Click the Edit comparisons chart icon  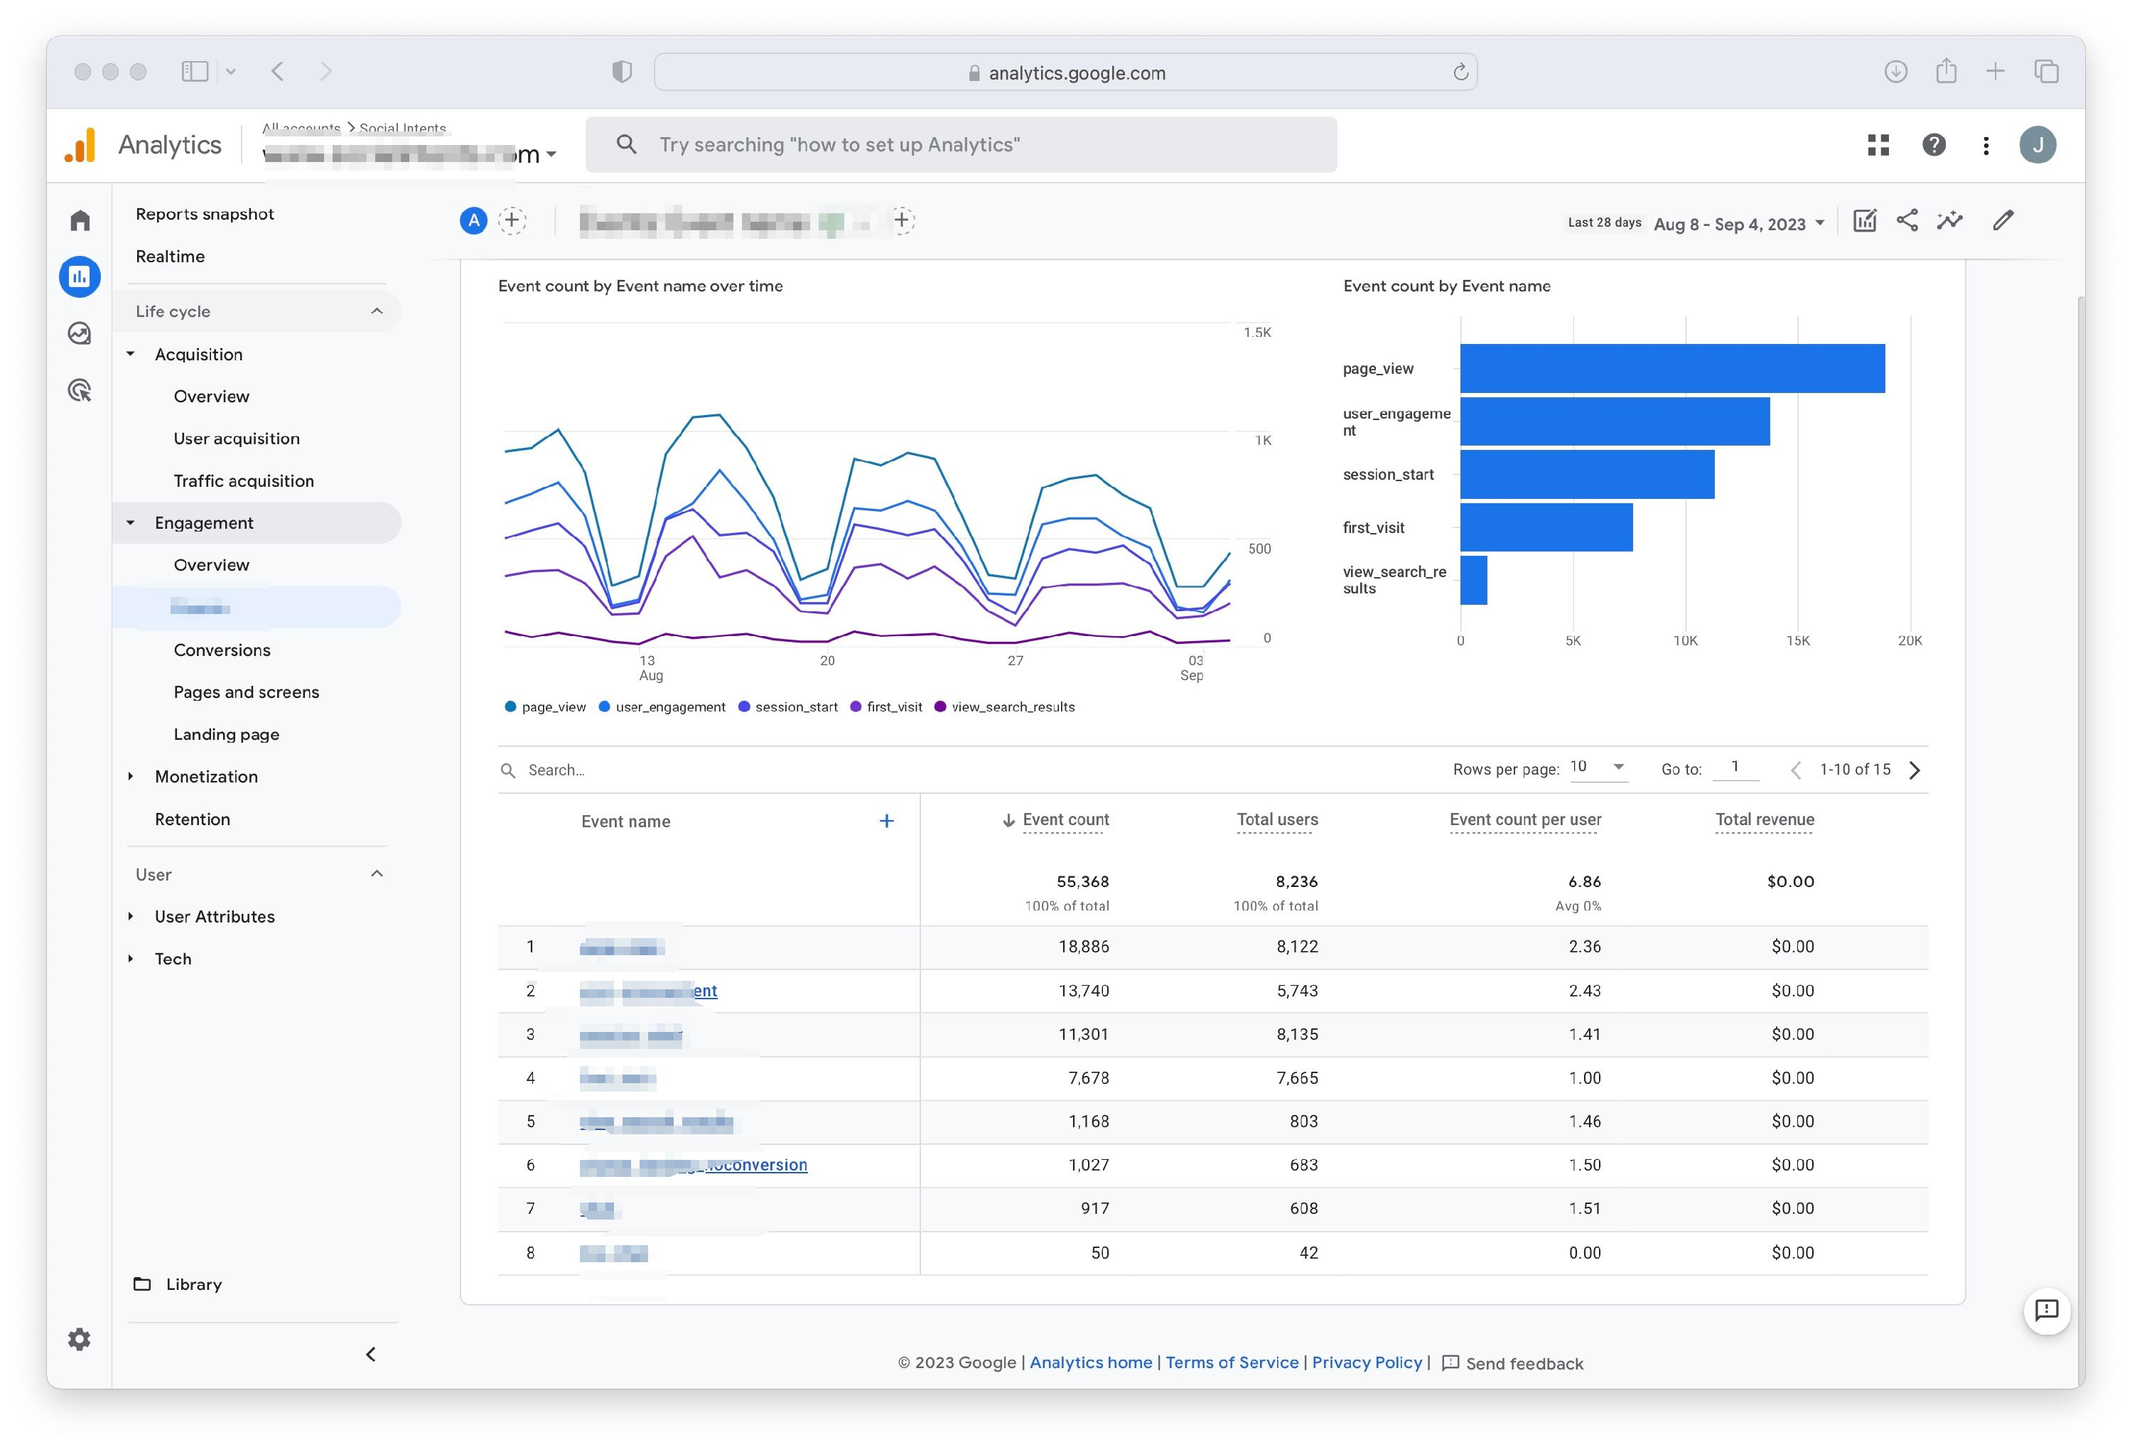click(1863, 220)
